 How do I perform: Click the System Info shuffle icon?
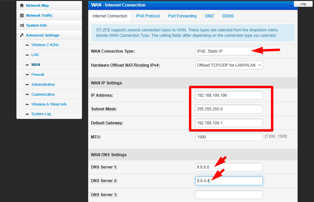(22, 25)
